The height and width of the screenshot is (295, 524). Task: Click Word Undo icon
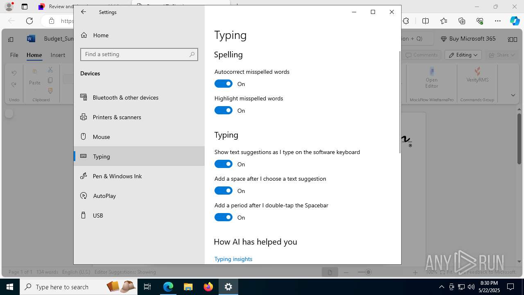click(x=14, y=73)
